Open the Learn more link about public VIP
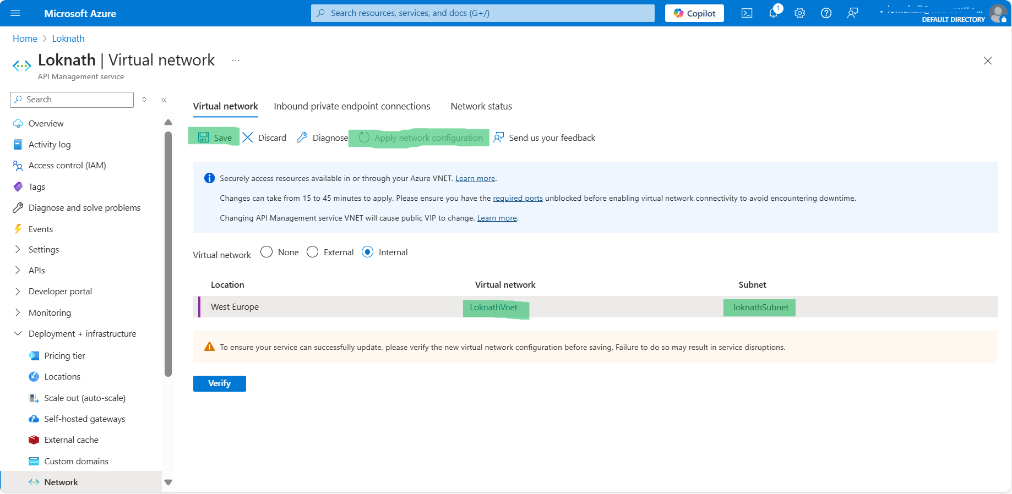 [497, 218]
